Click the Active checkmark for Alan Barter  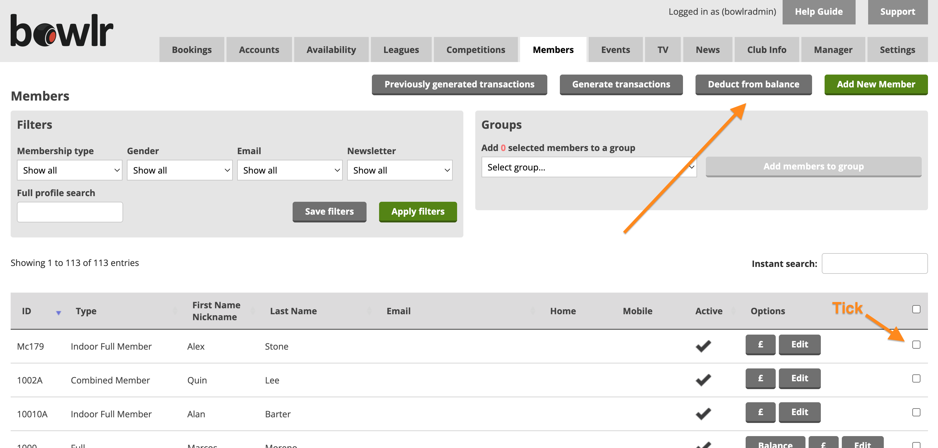point(703,414)
